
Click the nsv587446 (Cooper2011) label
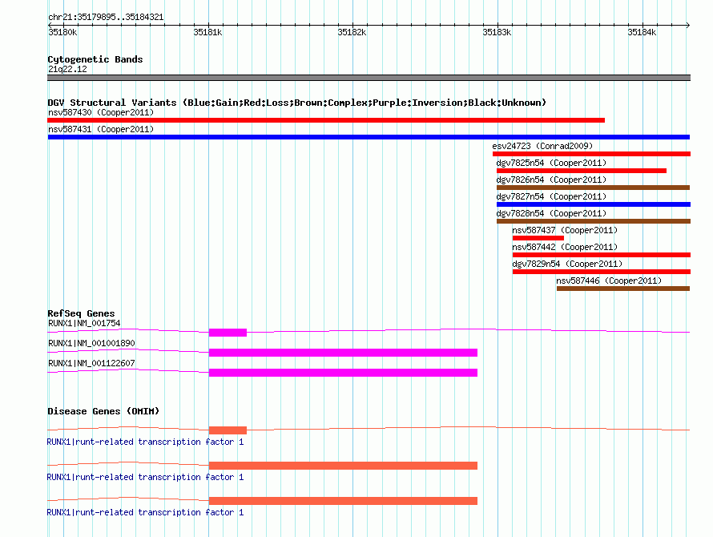click(x=610, y=281)
